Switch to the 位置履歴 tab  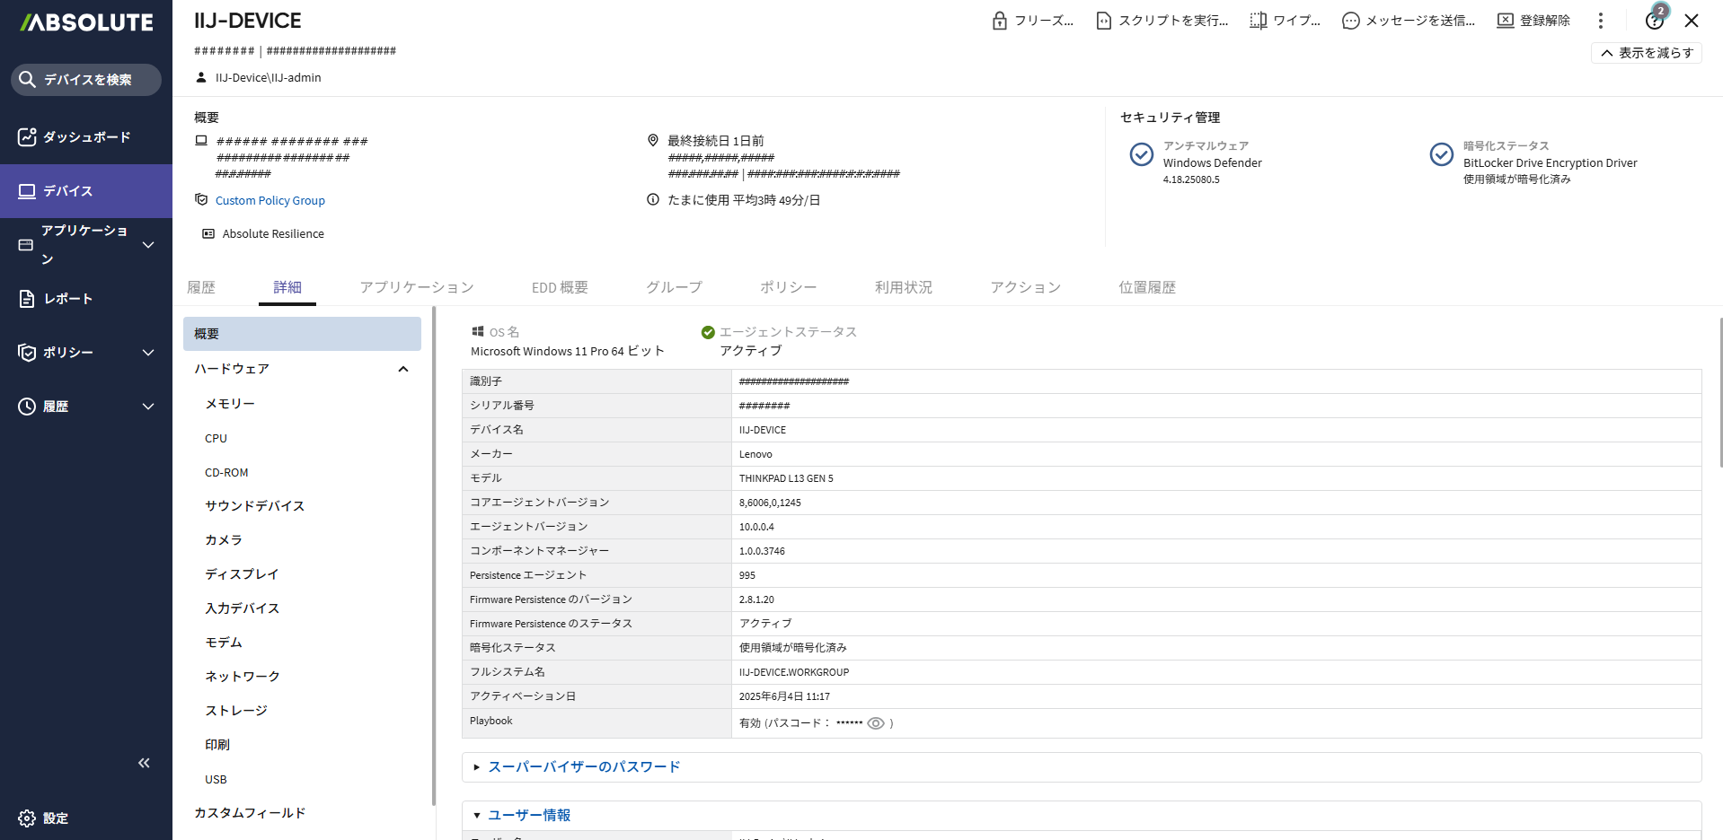1146,287
